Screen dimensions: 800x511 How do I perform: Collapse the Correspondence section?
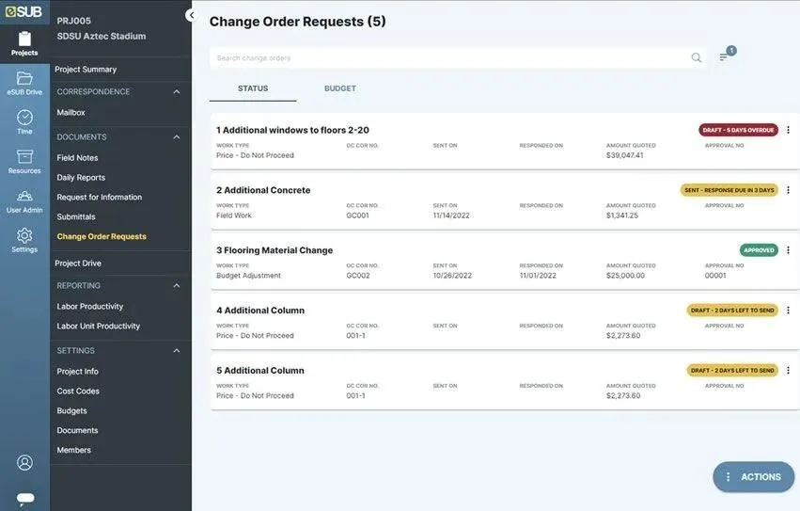coord(177,92)
